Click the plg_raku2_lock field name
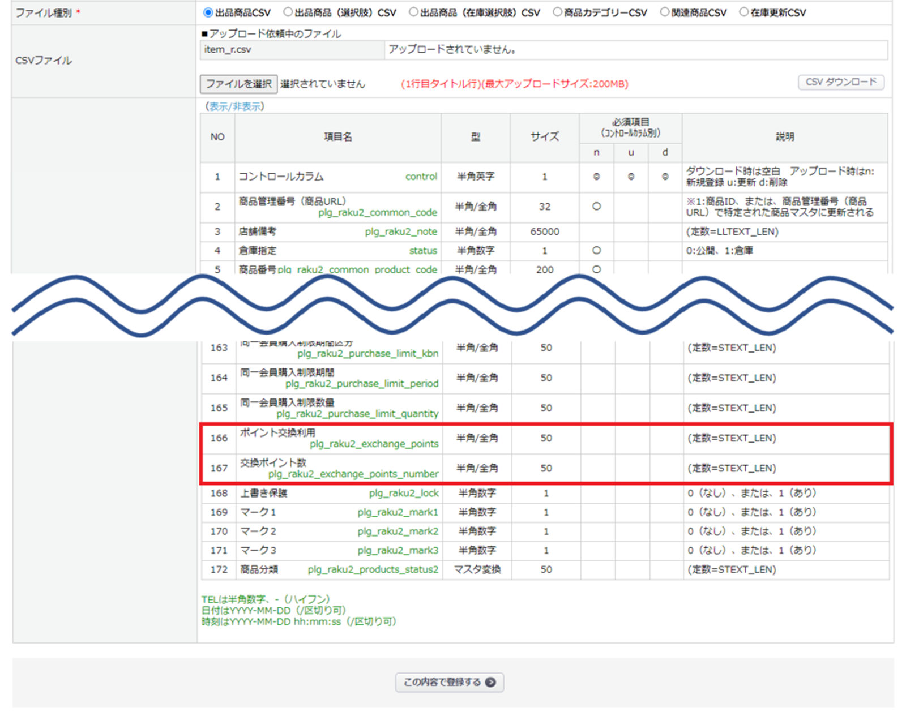 pos(404,493)
